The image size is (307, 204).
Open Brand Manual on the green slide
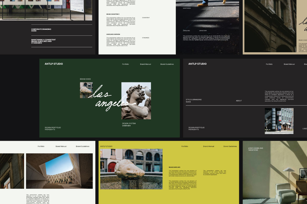point(145,64)
